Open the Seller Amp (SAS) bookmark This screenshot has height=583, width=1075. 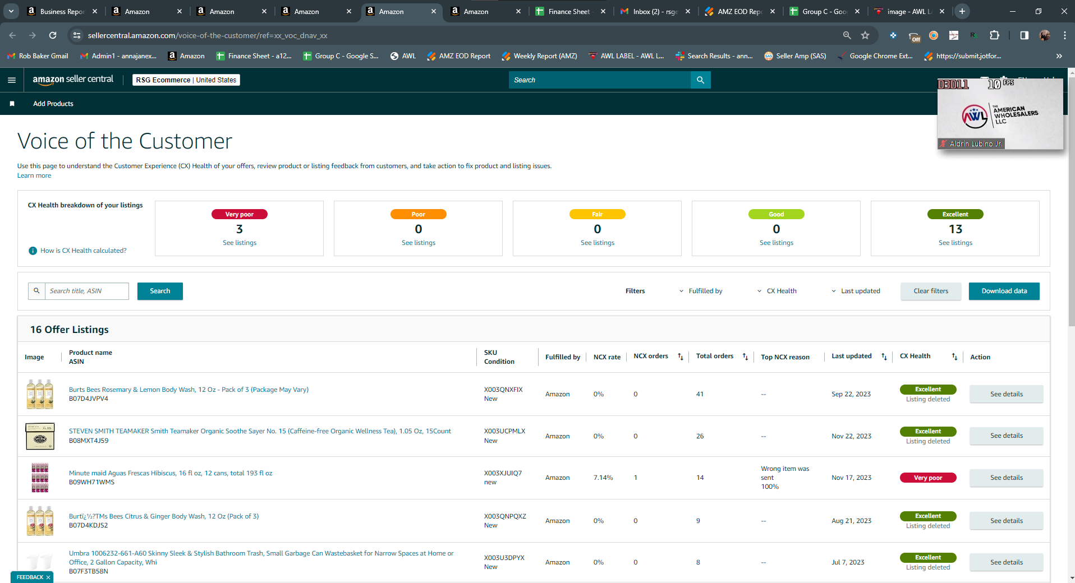click(x=795, y=56)
